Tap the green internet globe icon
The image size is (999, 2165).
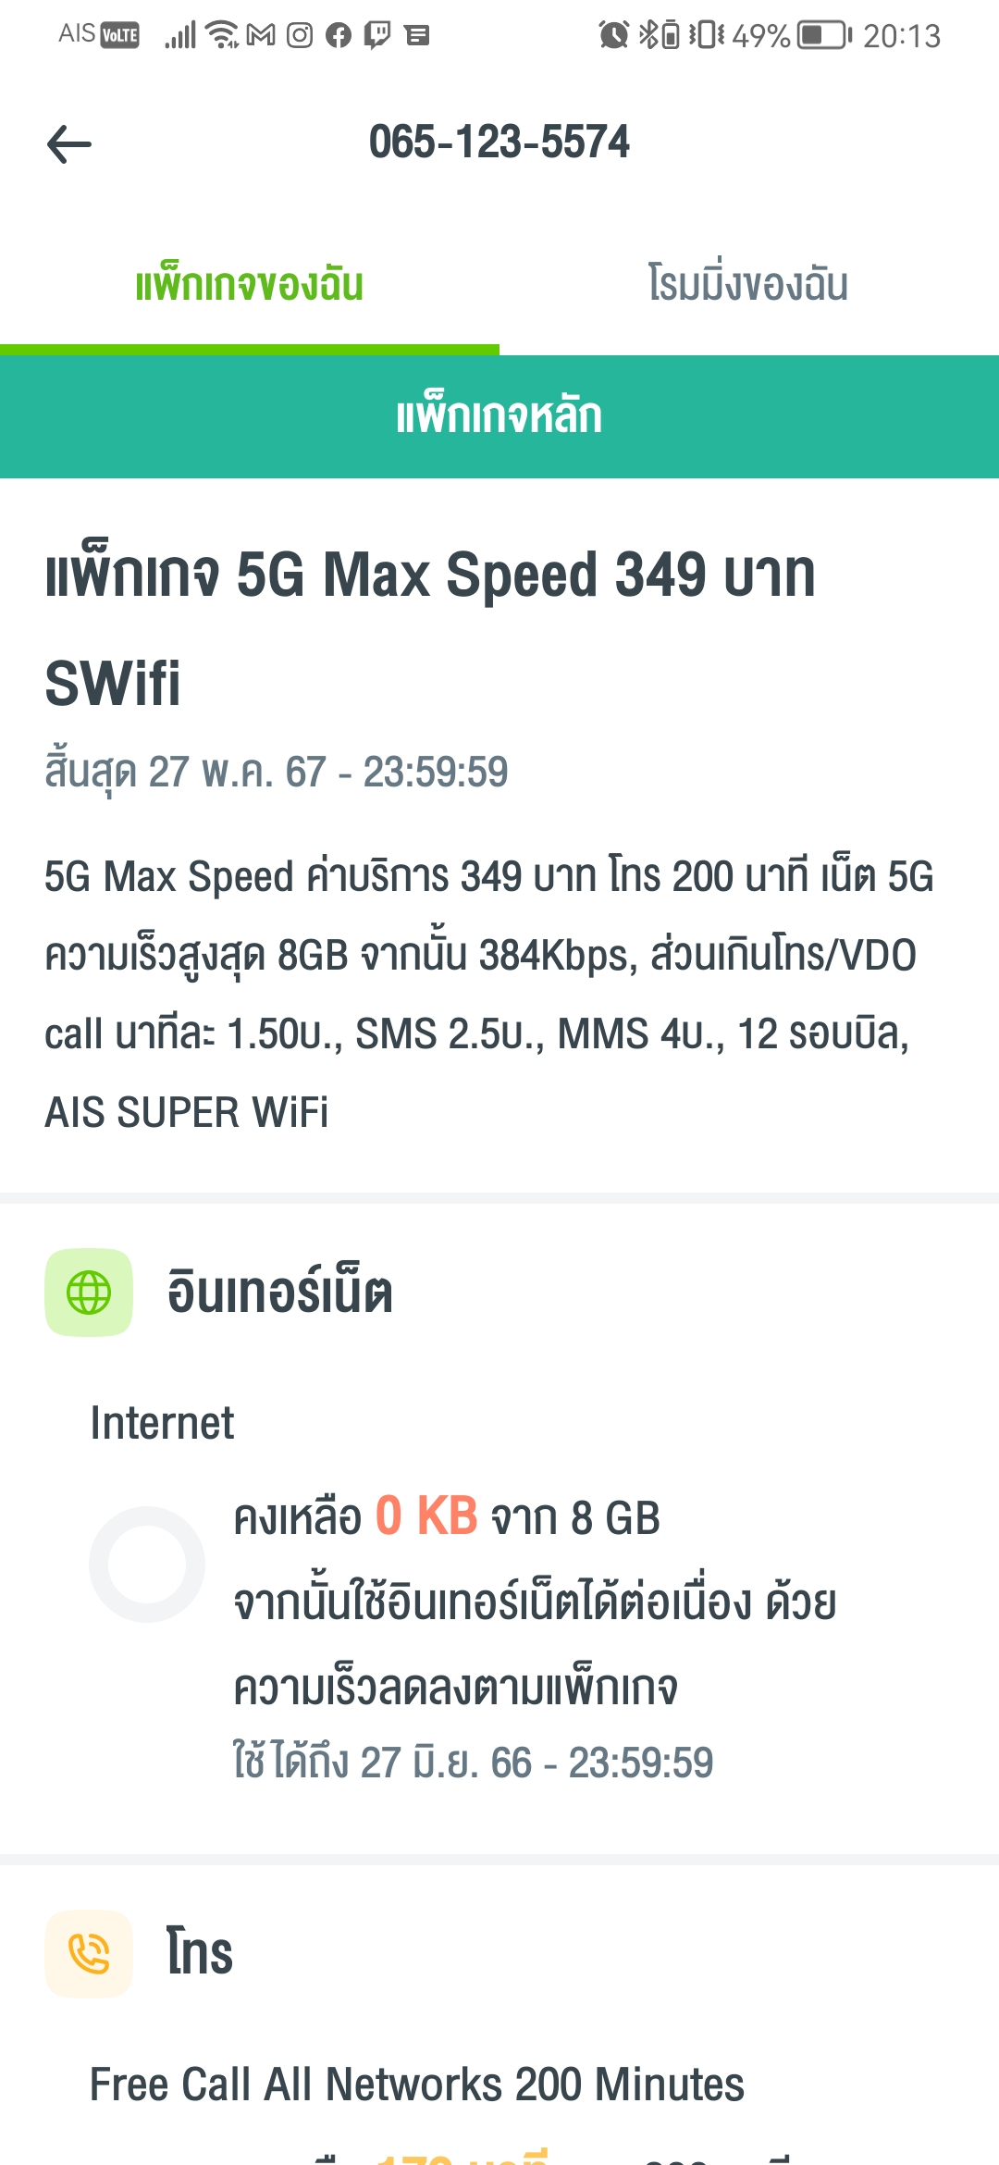(89, 1293)
